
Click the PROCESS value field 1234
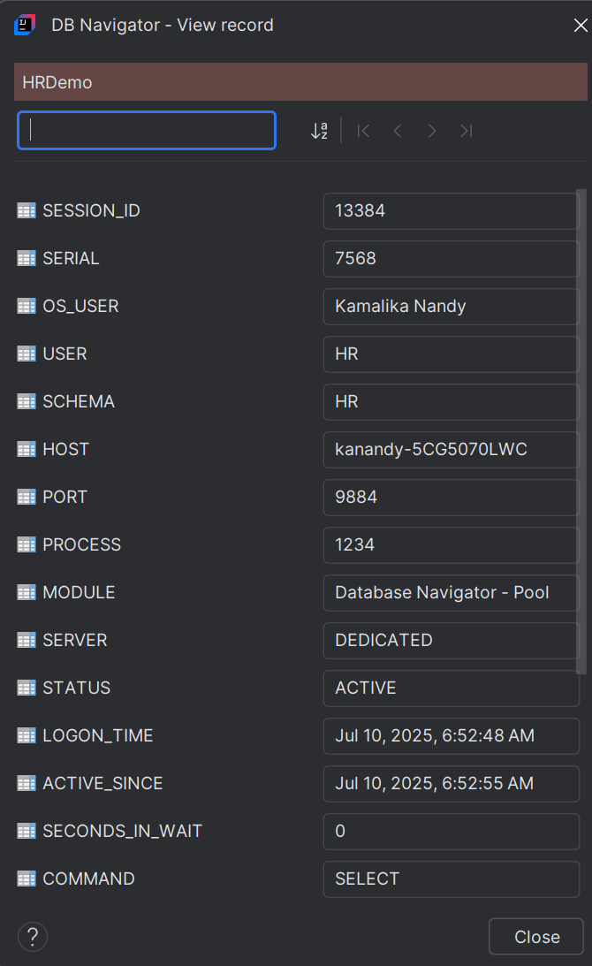[x=451, y=544]
